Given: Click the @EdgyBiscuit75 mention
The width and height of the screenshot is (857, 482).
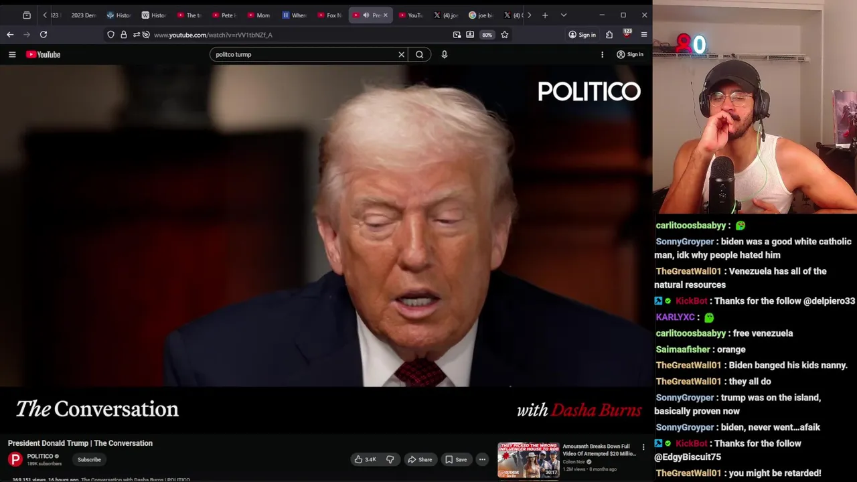Looking at the screenshot, I should click(x=689, y=457).
